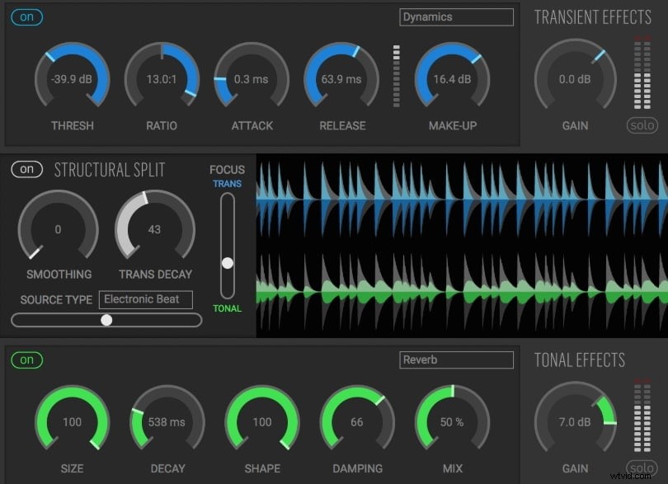Screen dimensions: 668x484
Task: Click the TRANS DECAY knob
Action: 155,228
